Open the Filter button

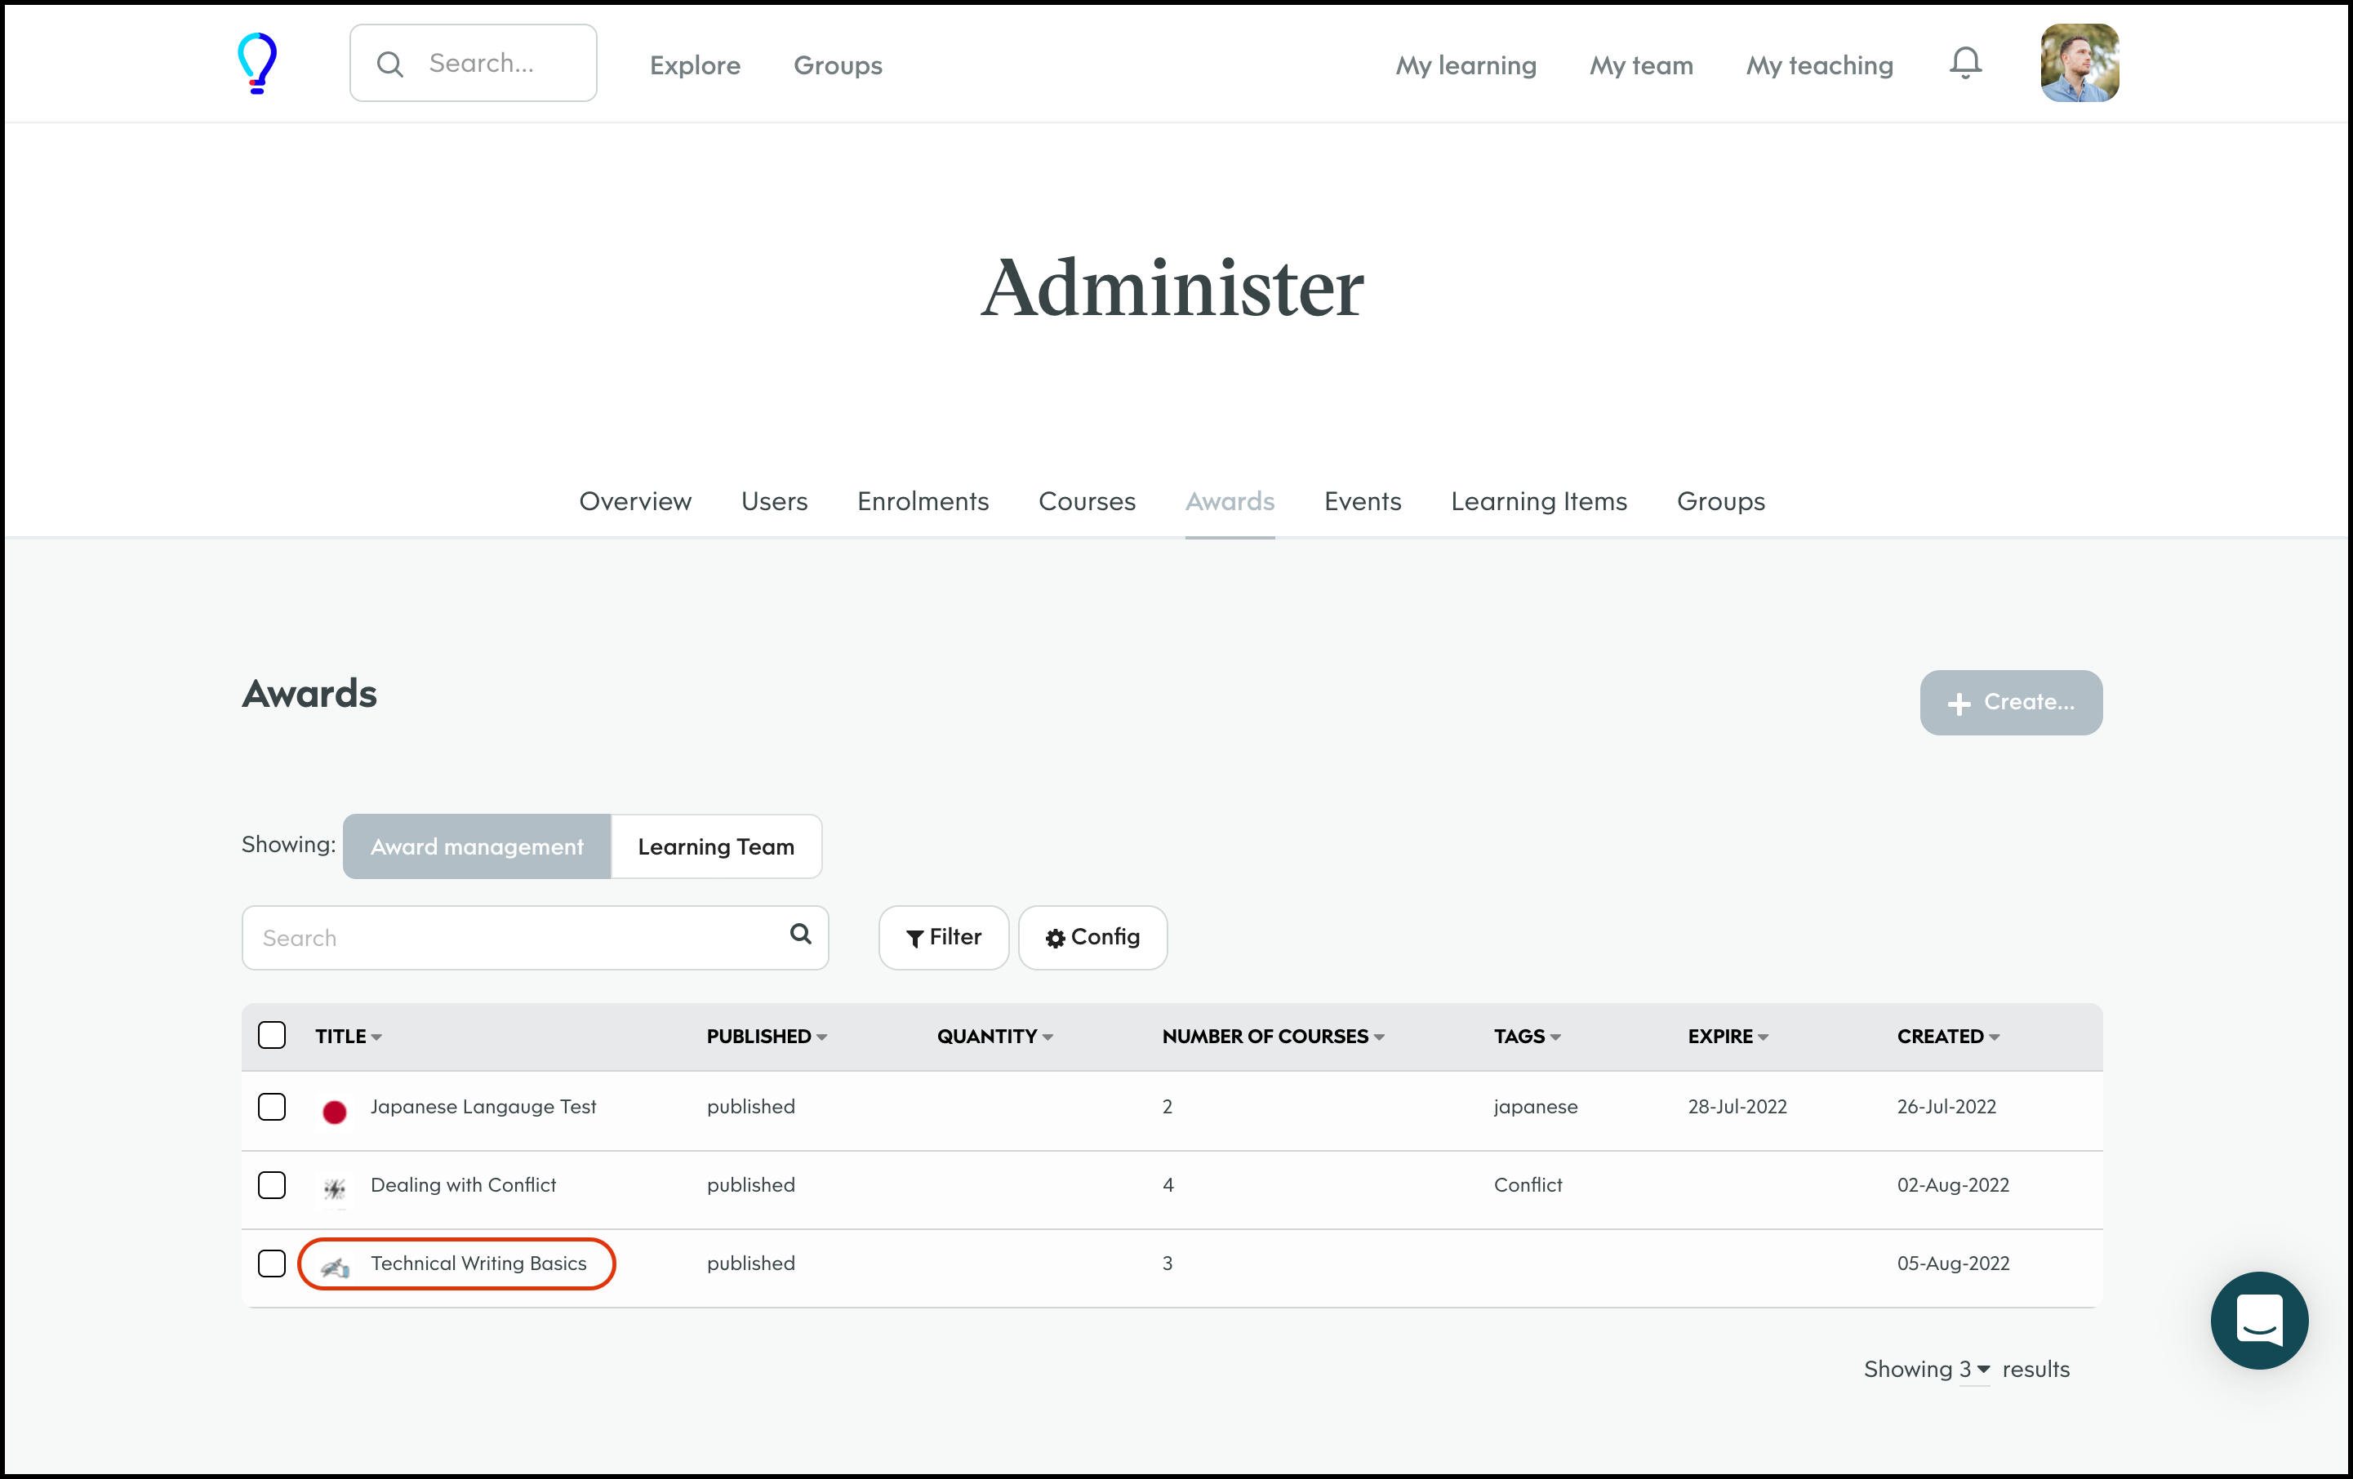[x=943, y=938]
